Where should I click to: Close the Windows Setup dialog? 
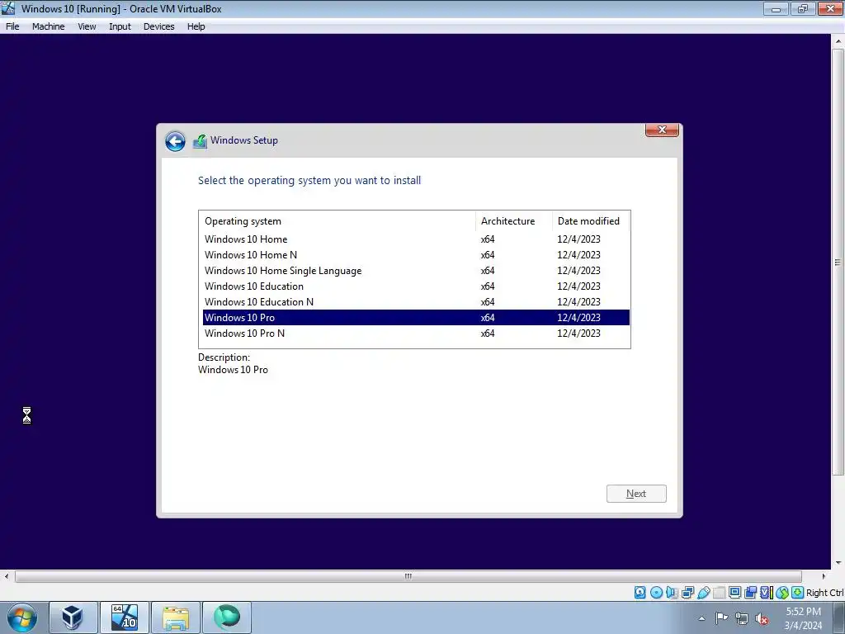pyautogui.click(x=663, y=130)
